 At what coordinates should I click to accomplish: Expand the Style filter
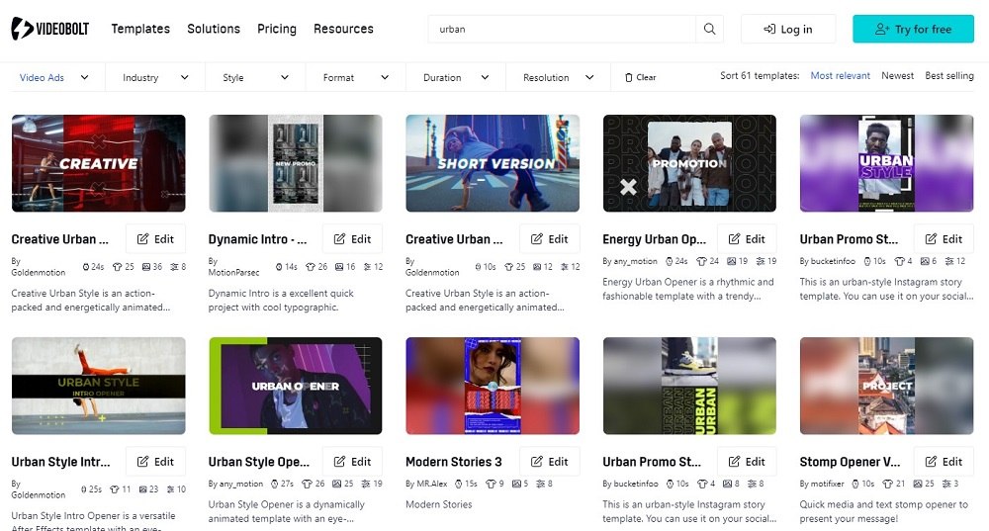(x=255, y=77)
